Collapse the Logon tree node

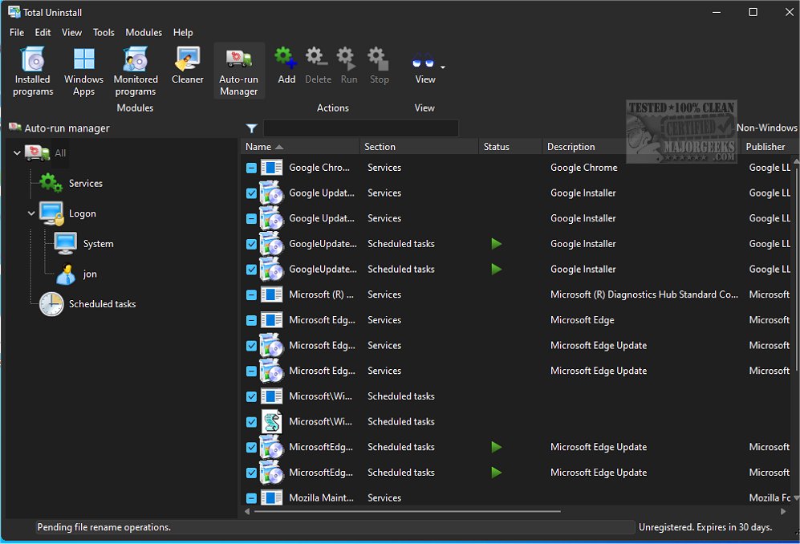pos(31,213)
